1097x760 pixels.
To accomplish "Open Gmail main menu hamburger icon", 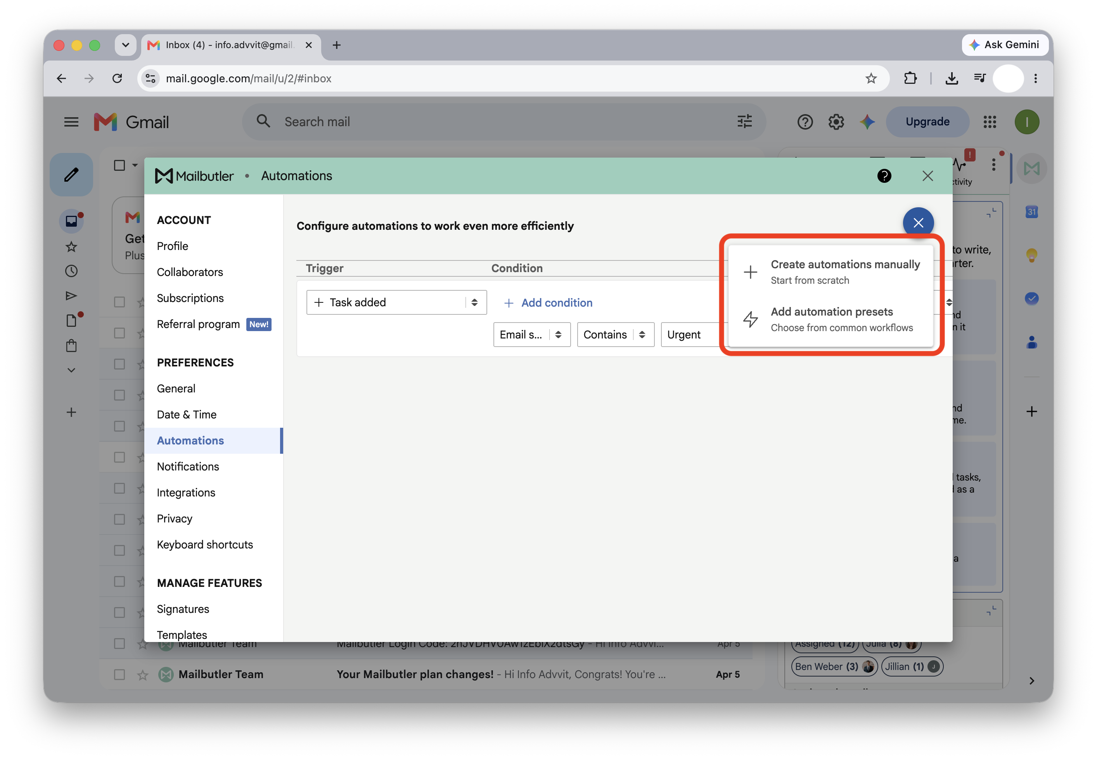I will click(71, 122).
